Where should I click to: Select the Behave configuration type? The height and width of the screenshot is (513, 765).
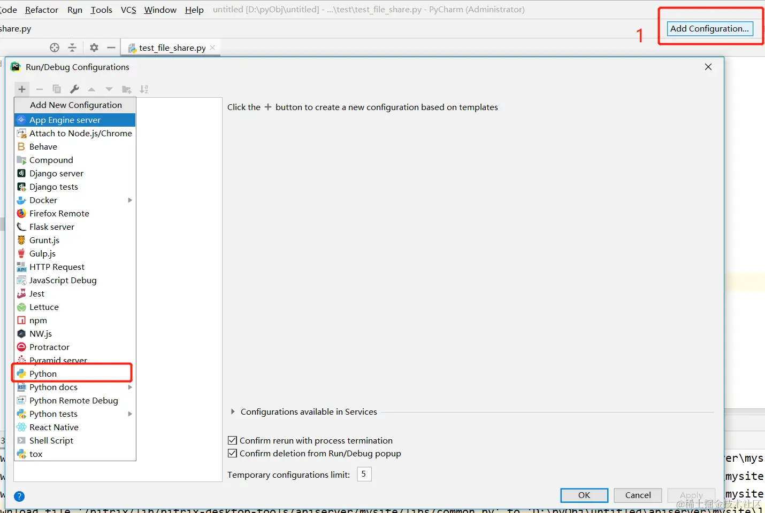point(75,146)
